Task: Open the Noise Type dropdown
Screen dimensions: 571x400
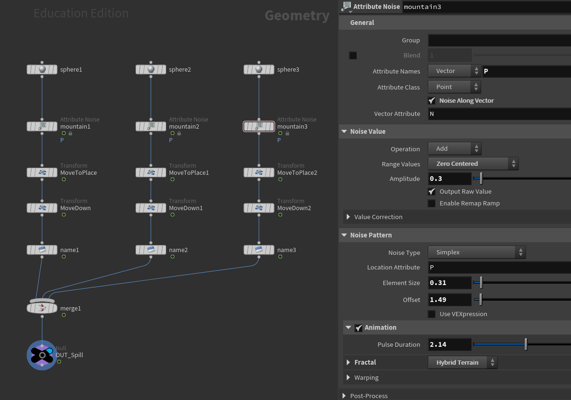Action: 476,253
